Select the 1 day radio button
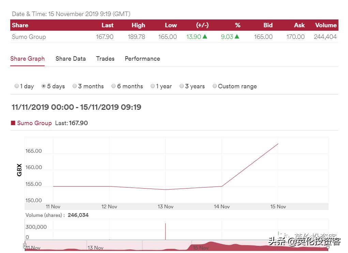The height and width of the screenshot is (253, 348). tap(17, 86)
